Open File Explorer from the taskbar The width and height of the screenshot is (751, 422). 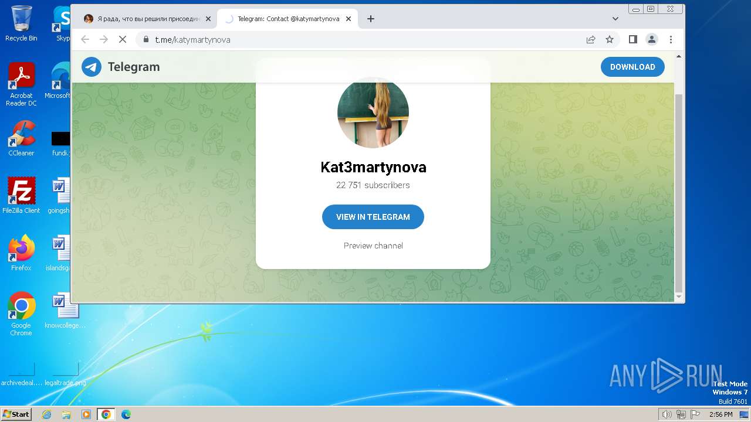66,414
